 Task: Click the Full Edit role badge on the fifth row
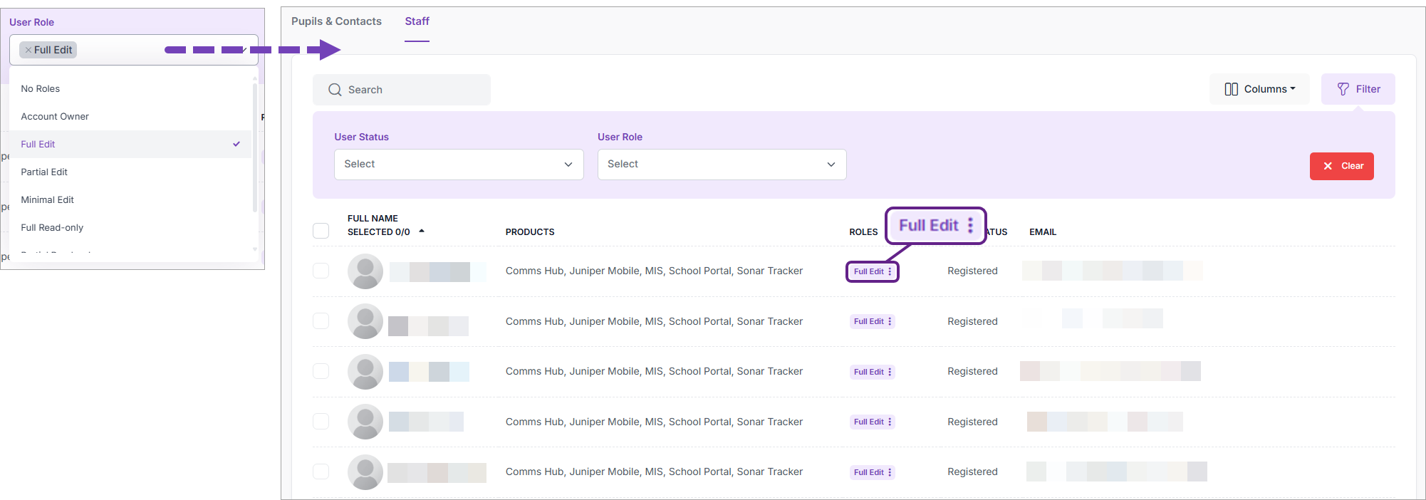(868, 472)
